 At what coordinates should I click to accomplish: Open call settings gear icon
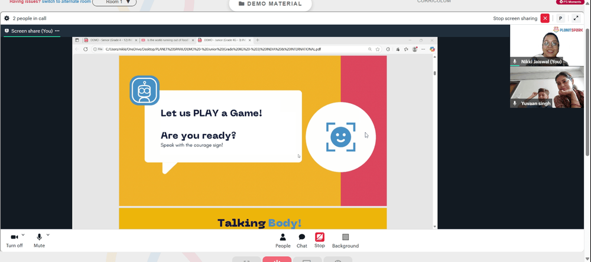click(7, 18)
